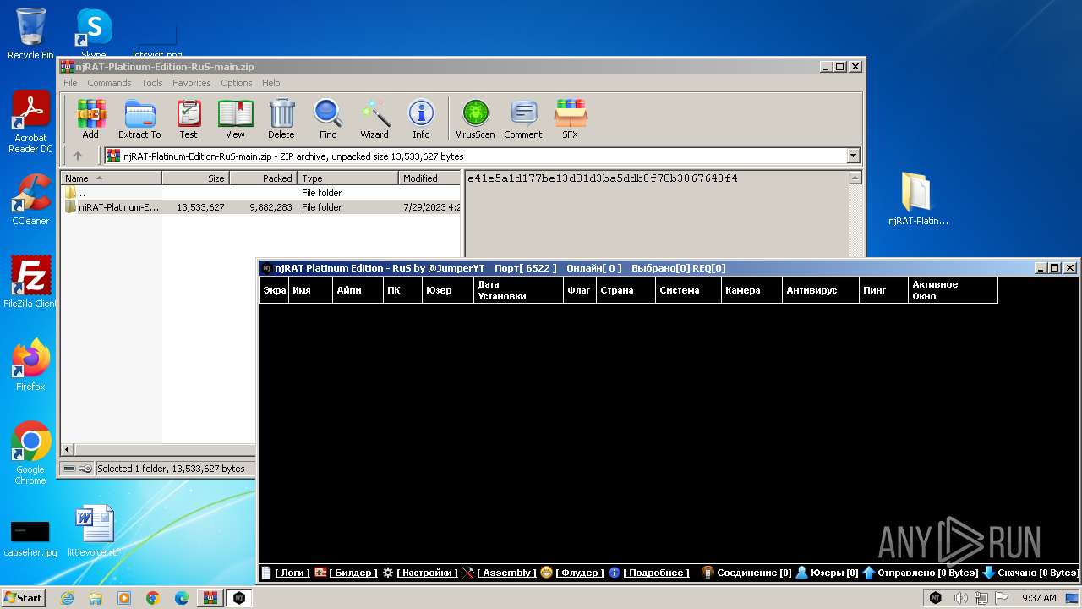This screenshot has height=609, width=1082.
Task: Open the [ Настройки ] settings link
Action: point(427,573)
